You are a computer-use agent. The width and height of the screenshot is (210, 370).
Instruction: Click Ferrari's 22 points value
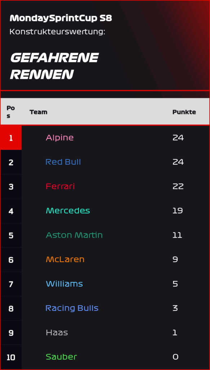[178, 186]
